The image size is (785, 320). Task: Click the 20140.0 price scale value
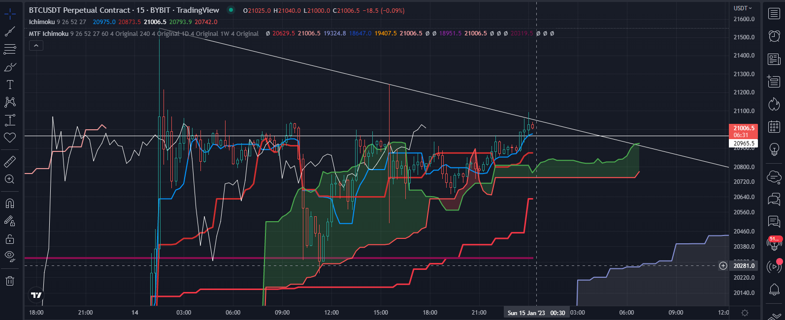[x=744, y=293]
